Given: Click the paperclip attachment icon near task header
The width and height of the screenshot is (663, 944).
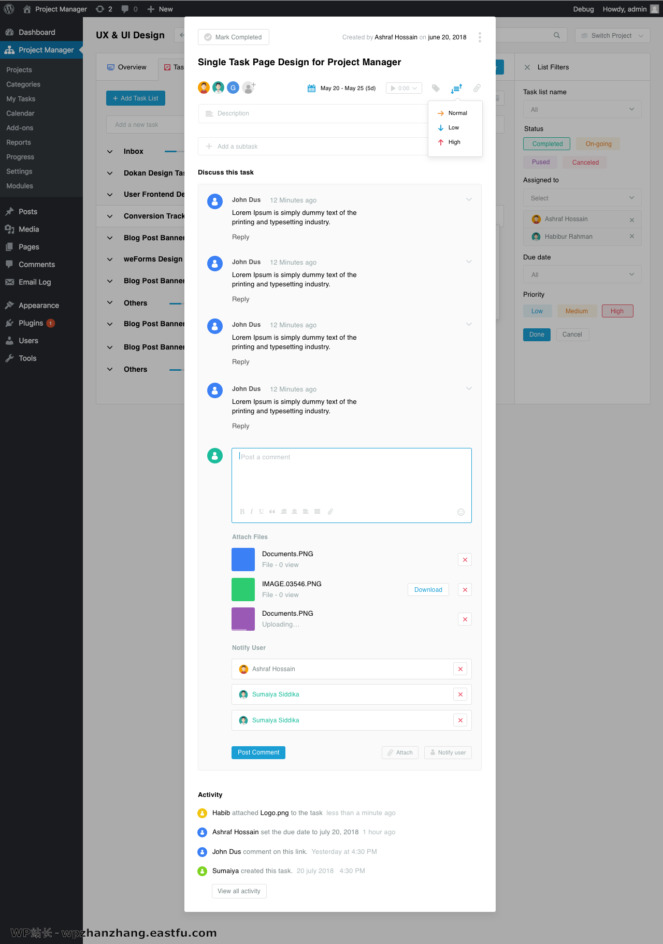Looking at the screenshot, I should pos(477,88).
